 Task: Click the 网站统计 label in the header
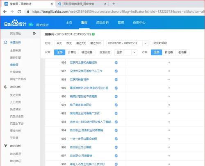(x=42, y=25)
